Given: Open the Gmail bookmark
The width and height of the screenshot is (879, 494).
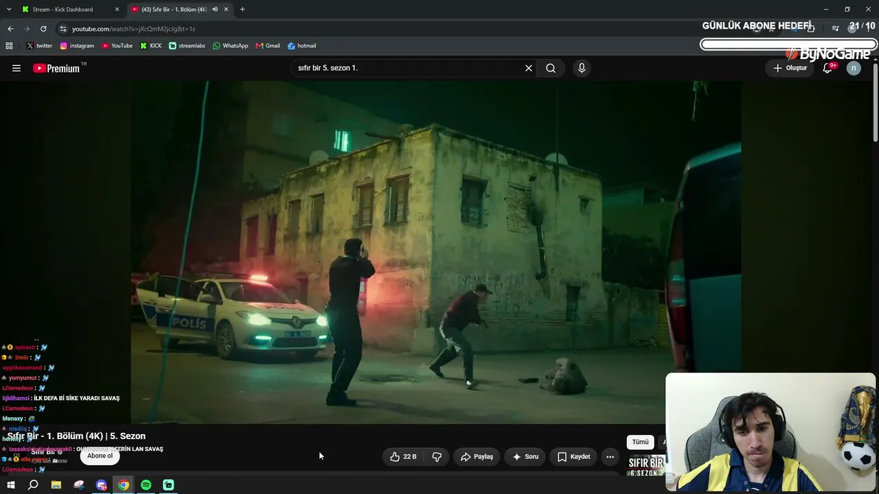Looking at the screenshot, I should coord(268,46).
